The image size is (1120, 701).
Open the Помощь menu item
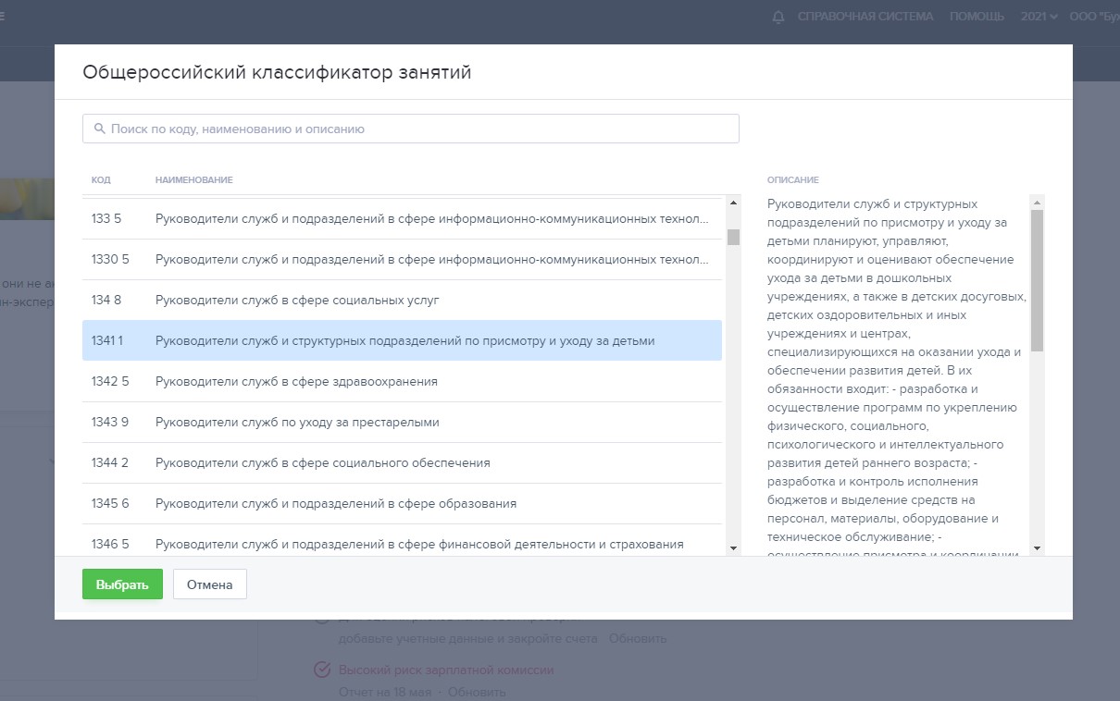tap(976, 17)
